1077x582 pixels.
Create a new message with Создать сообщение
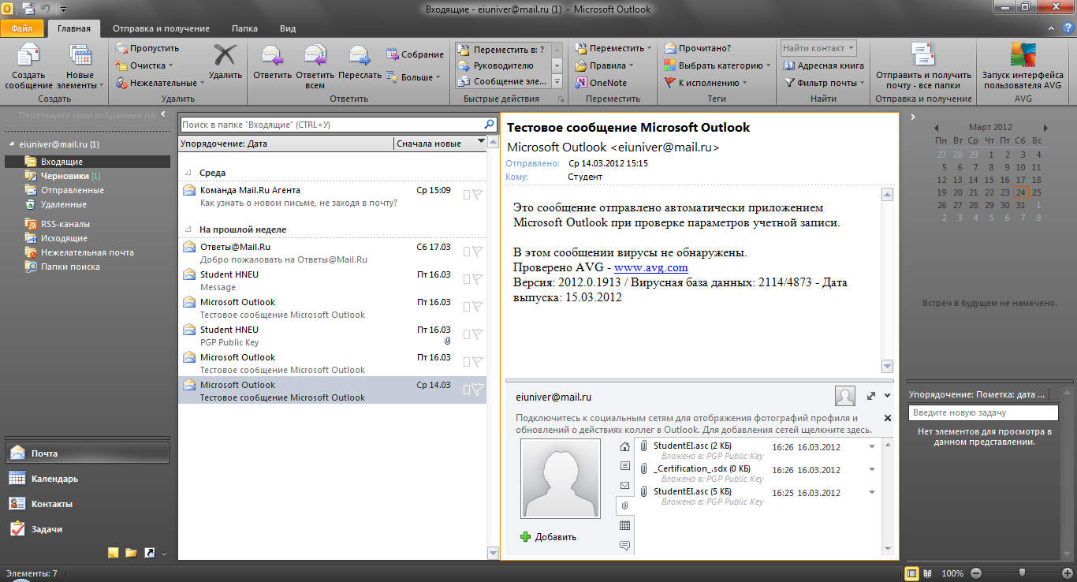[x=29, y=66]
